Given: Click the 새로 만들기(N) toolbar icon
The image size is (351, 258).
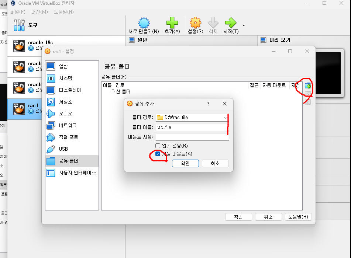Looking at the screenshot, I should [144, 23].
